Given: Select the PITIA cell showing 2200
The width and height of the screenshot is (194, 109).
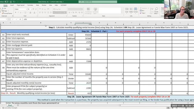Looking at the screenshot, I should click(x=83, y=88).
